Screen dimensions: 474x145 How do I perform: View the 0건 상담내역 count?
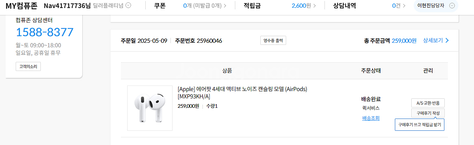pyautogui.click(x=398, y=6)
